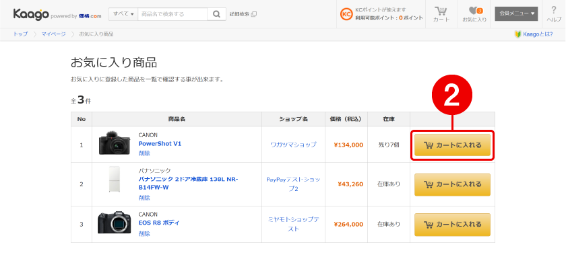Click the 利用可能ポイント text
Screen dimensions: 566x269
click(x=389, y=17)
